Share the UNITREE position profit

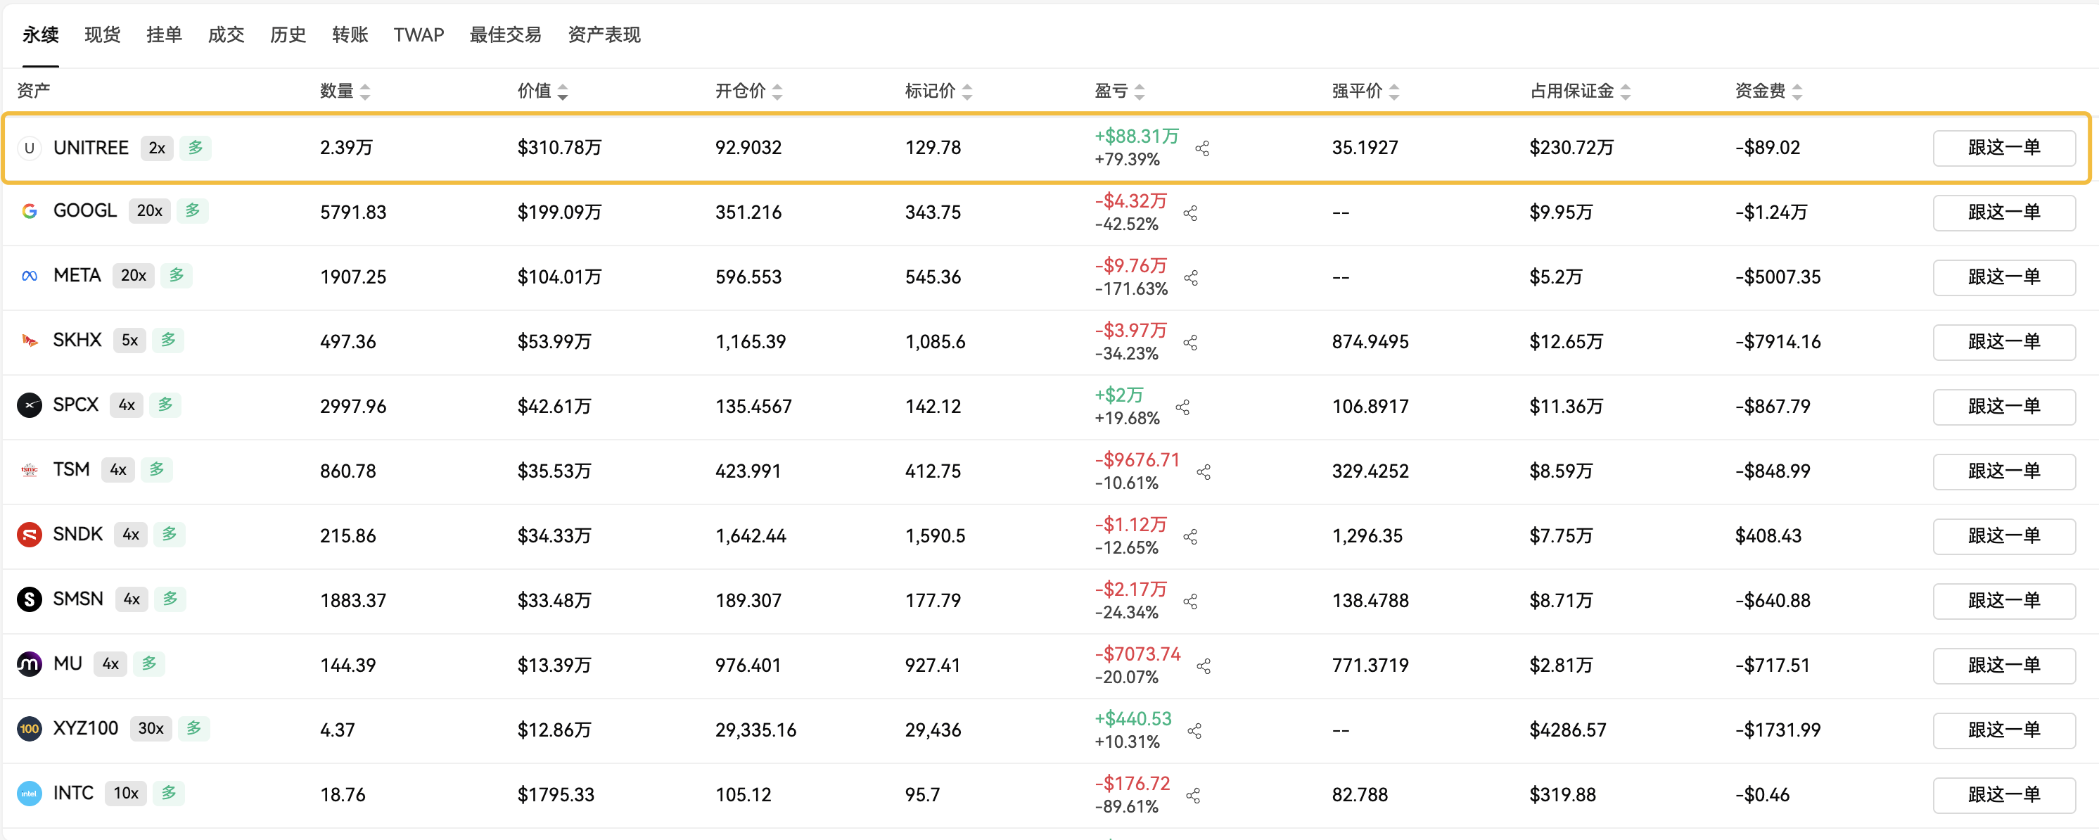[x=1202, y=148]
